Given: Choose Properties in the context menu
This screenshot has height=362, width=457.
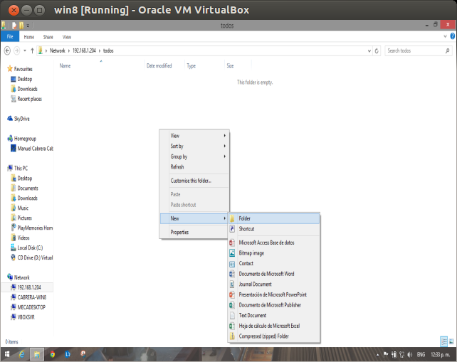Looking at the screenshot, I should coord(195,232).
